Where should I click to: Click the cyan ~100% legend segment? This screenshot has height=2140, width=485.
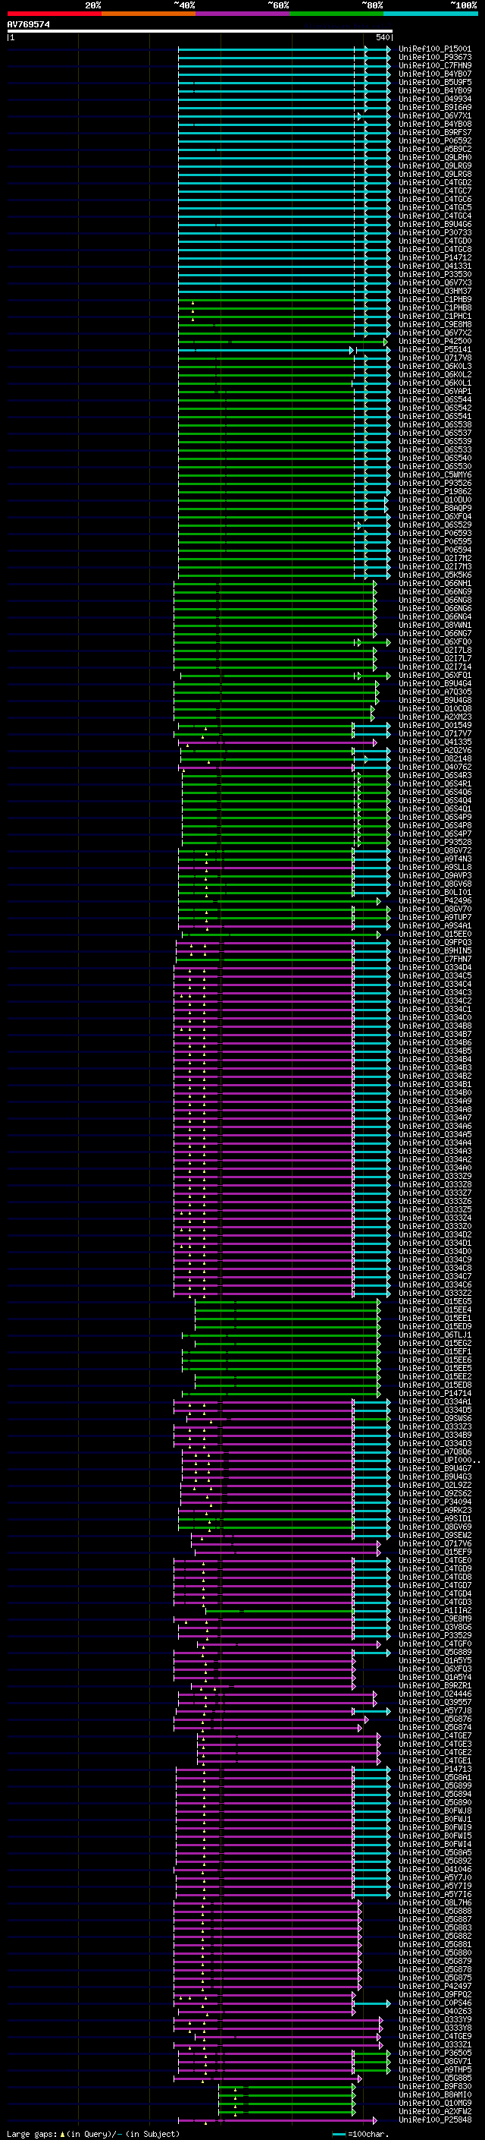click(431, 14)
